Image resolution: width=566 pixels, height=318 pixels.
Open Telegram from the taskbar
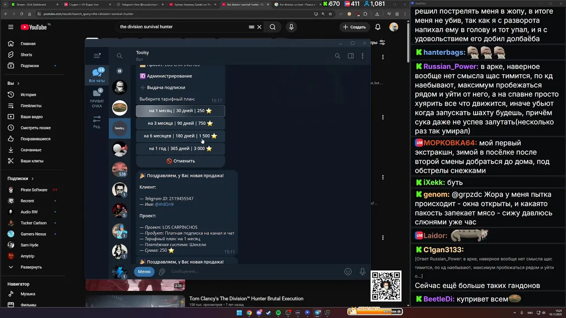click(317, 313)
